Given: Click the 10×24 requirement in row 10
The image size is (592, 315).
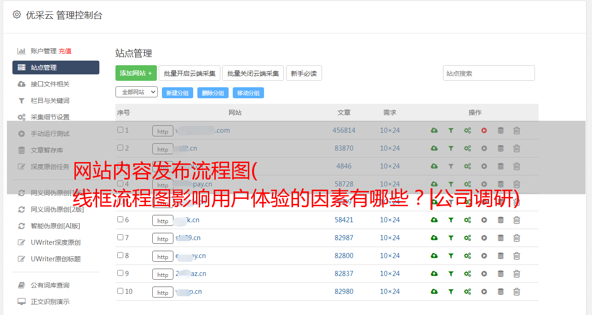Looking at the screenshot, I should (x=390, y=292).
